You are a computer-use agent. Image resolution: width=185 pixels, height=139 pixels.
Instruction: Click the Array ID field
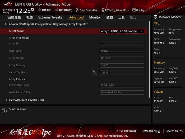coord(122,44)
